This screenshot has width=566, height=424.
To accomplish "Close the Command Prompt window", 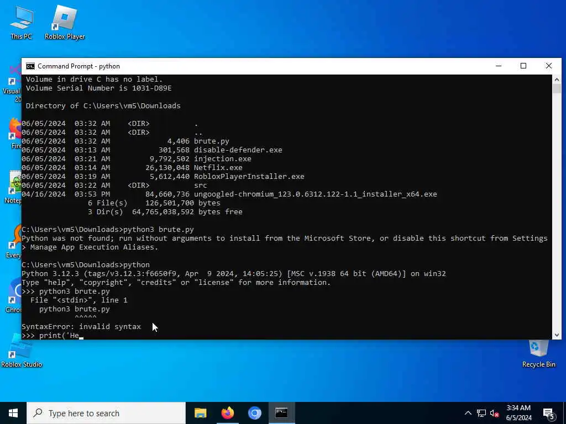I will pos(549,66).
